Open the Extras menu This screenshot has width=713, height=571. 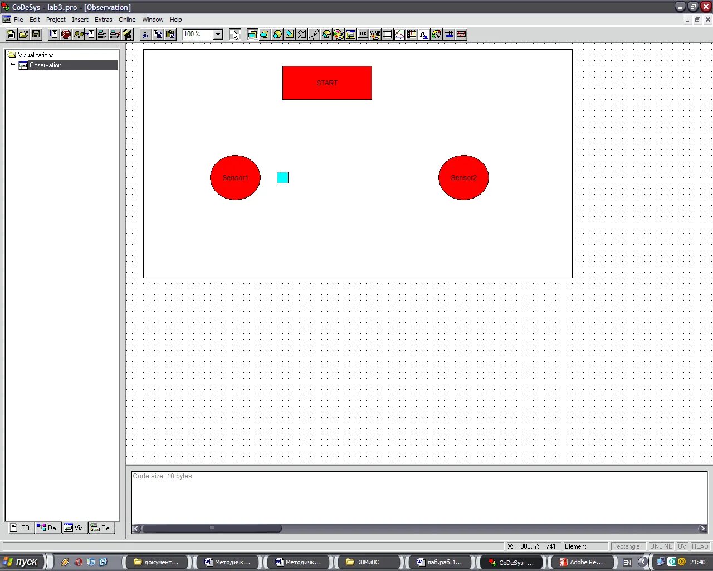tap(104, 20)
